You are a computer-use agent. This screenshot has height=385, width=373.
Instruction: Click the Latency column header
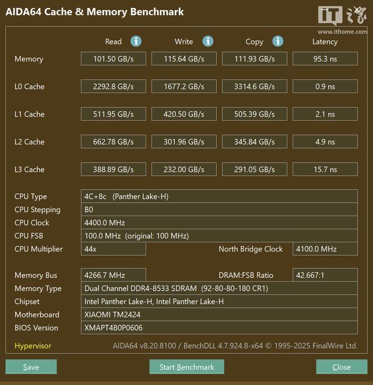(325, 42)
